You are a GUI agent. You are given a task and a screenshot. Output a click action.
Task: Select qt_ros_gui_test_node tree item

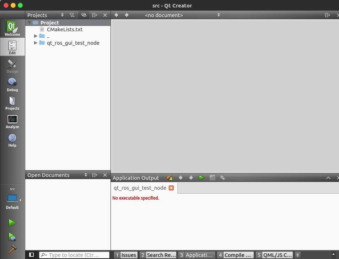pos(73,43)
